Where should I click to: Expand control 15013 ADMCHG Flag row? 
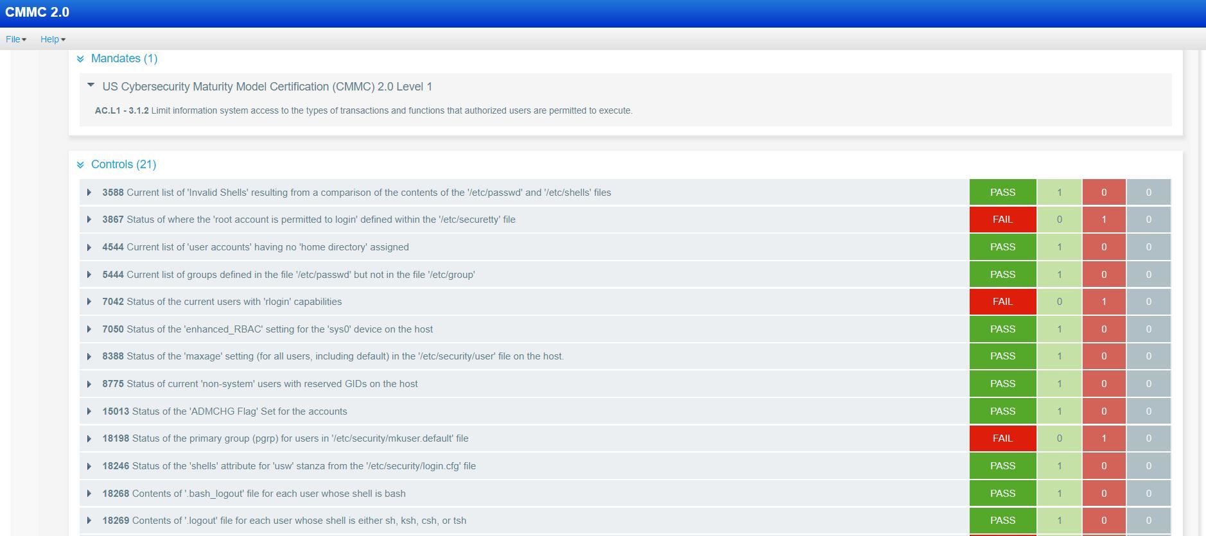89,411
